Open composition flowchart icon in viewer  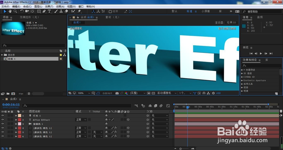click(209, 93)
